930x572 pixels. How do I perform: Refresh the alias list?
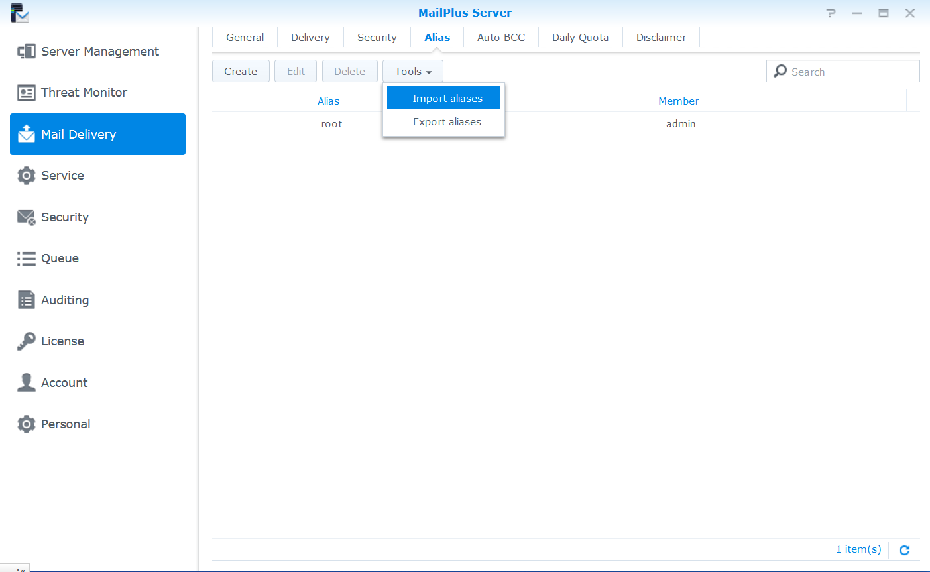(x=904, y=549)
